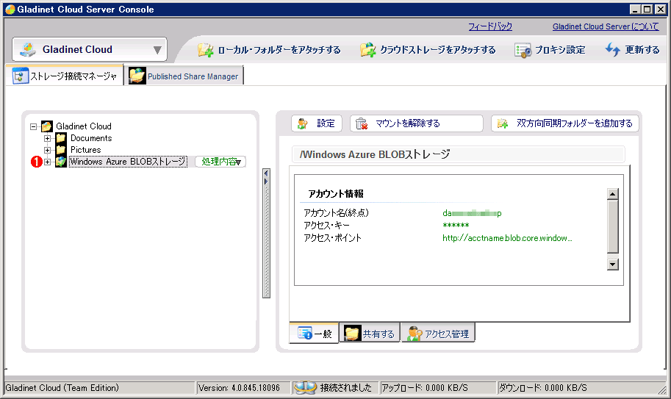This screenshot has width=671, height=399.
Task: Click the 共有する tab folder icon
Action: pyautogui.click(x=353, y=334)
